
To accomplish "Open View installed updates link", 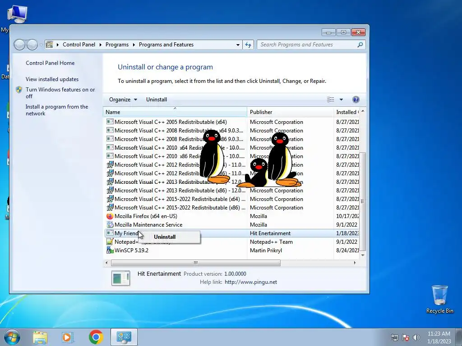I will tap(52, 79).
